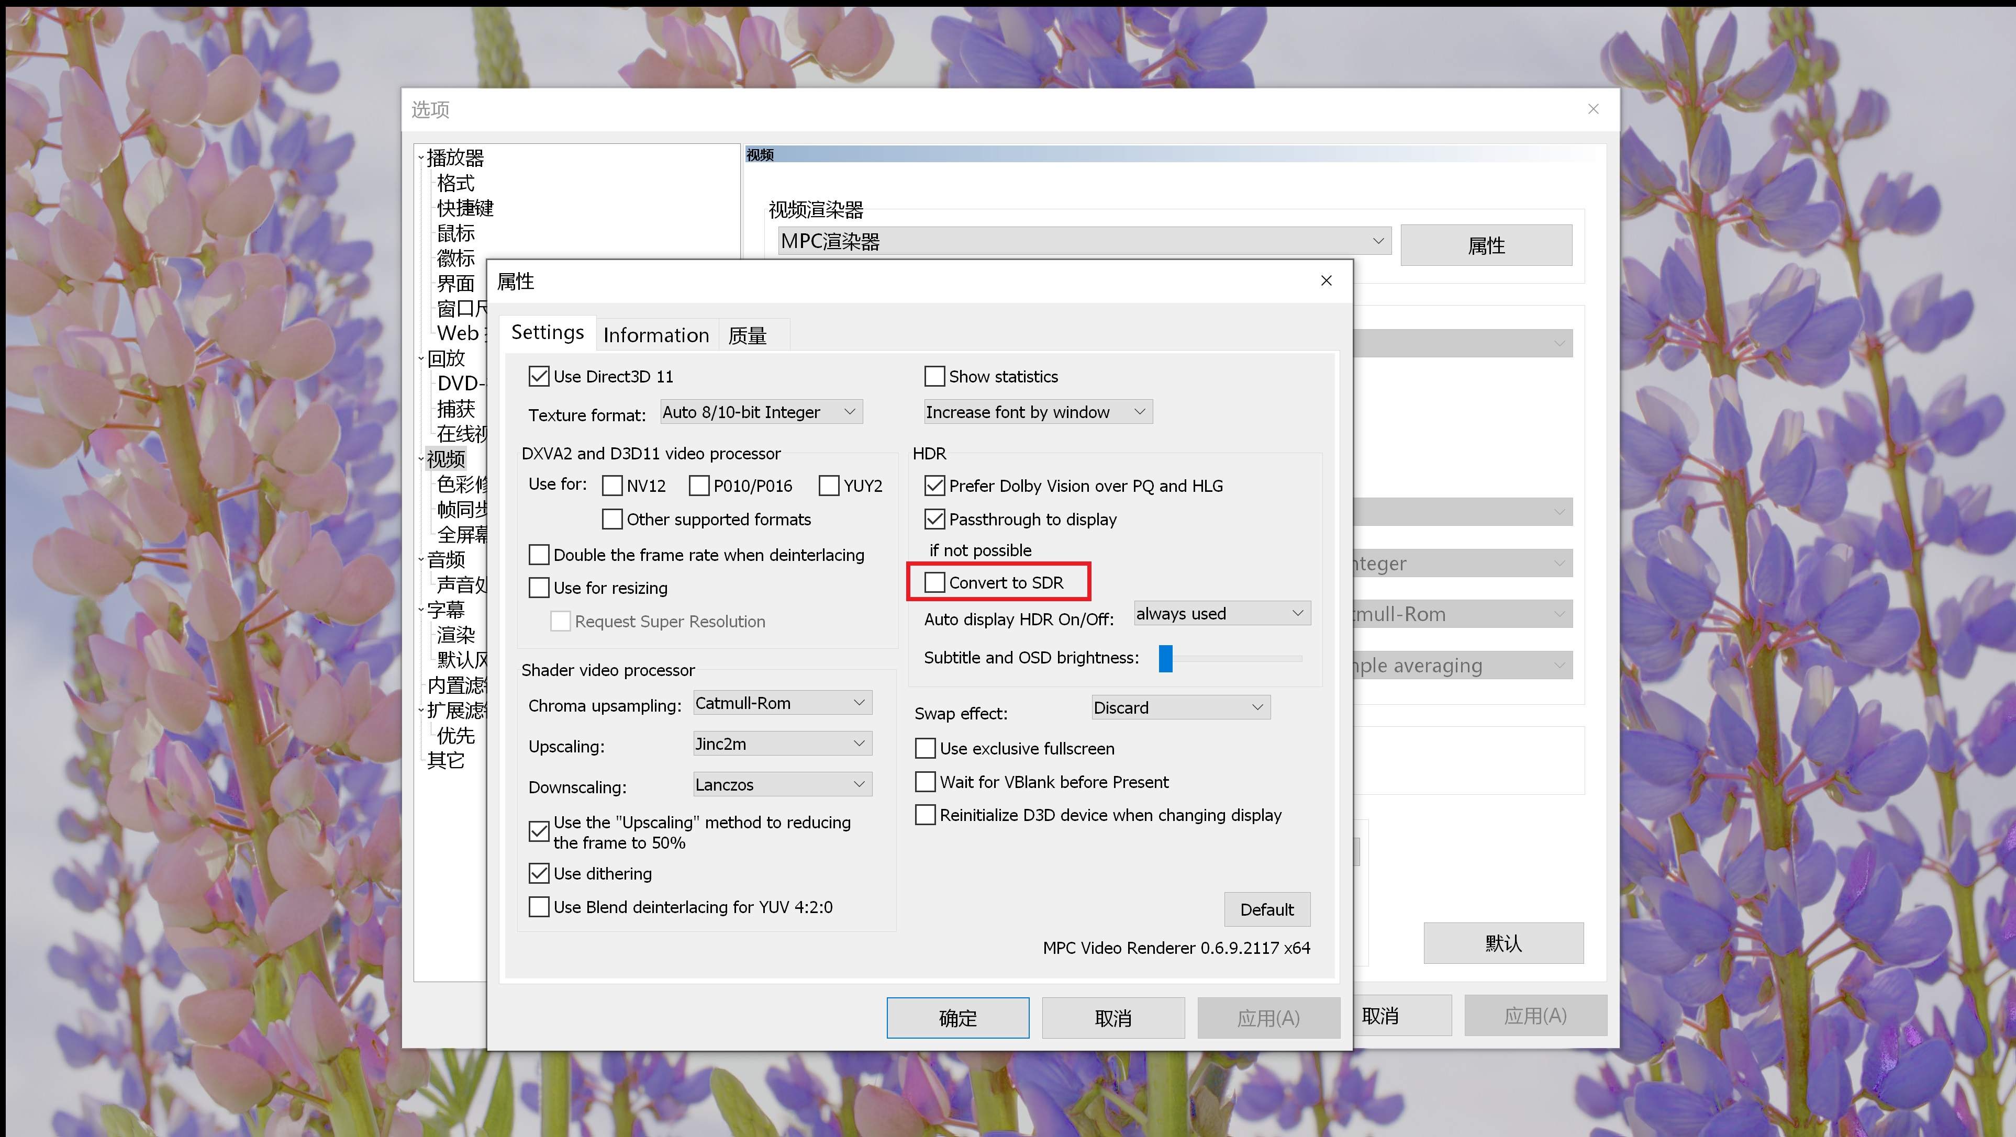Adjust Subtitle and OSD brightness slider
2016x1137 pixels.
tap(1165, 658)
